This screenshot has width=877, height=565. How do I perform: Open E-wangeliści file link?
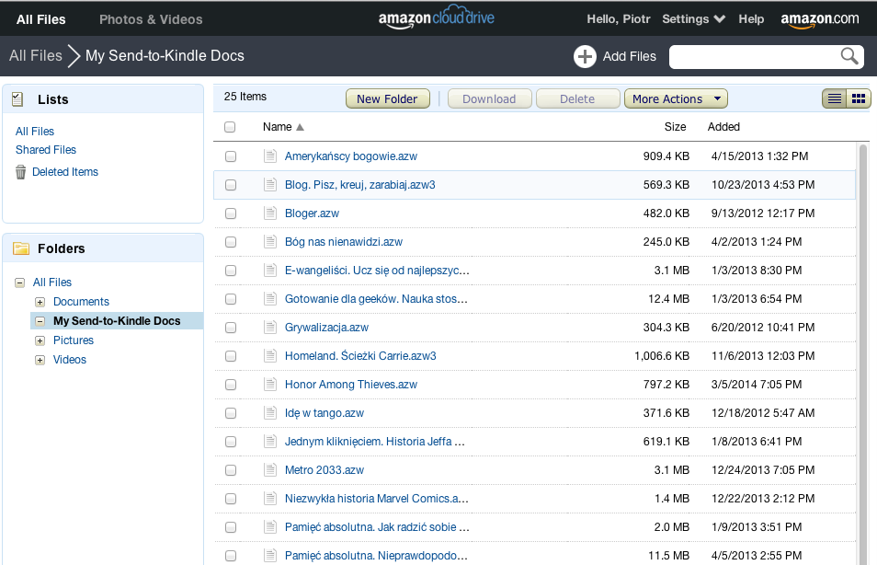pyautogui.click(x=377, y=271)
